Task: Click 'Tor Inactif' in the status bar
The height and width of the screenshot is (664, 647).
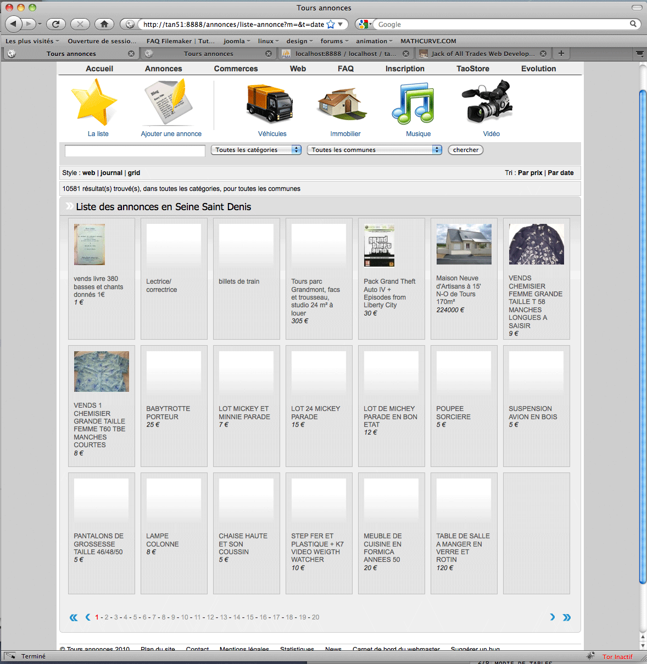Action: [617, 657]
